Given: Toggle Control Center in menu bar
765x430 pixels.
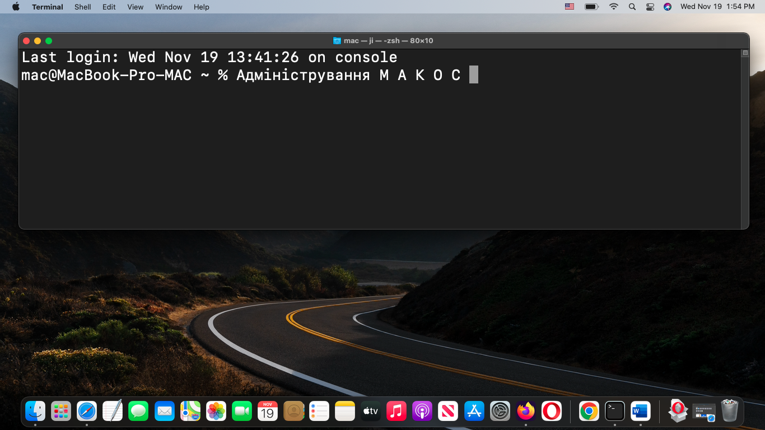Looking at the screenshot, I should pyautogui.click(x=650, y=7).
